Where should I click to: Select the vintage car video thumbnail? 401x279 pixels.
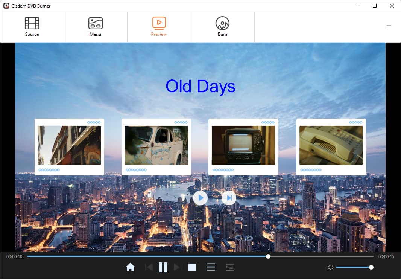[156, 145]
